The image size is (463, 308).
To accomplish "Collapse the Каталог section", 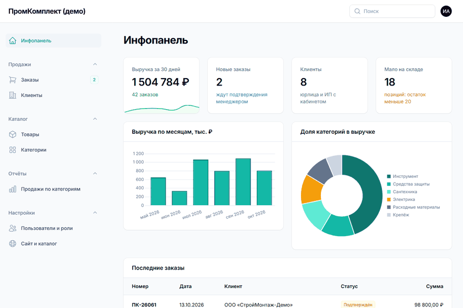I will [x=95, y=119].
